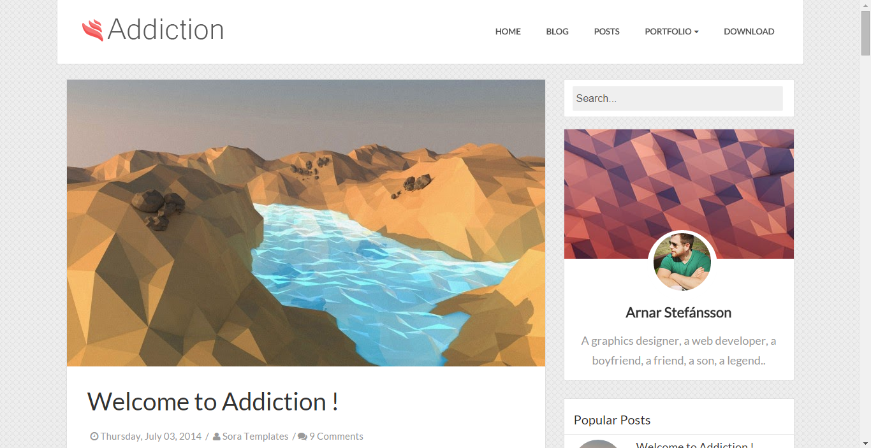This screenshot has height=448, width=871.
Task: Open the Blog menu item
Action: coord(557,31)
